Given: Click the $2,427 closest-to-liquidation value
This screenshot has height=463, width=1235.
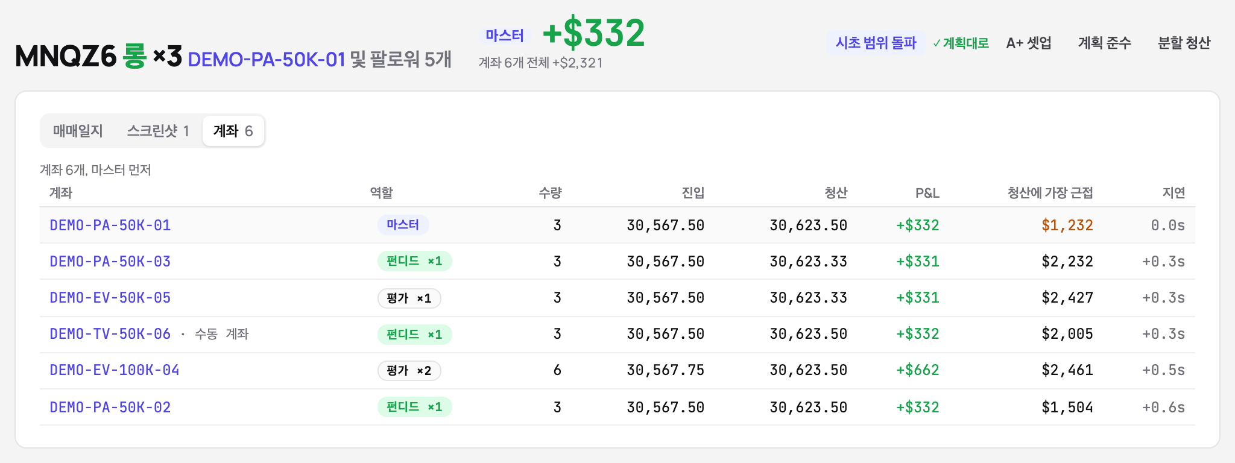Looking at the screenshot, I should point(1067,298).
